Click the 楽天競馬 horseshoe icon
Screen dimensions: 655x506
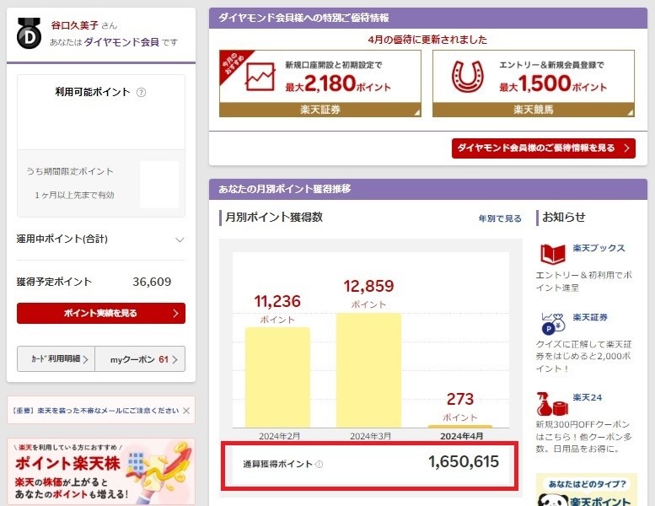(x=468, y=77)
